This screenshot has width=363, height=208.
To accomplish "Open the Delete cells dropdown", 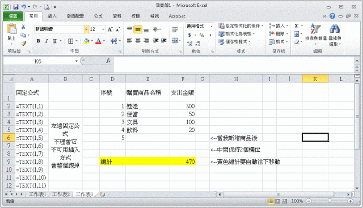I will tap(287, 34).
